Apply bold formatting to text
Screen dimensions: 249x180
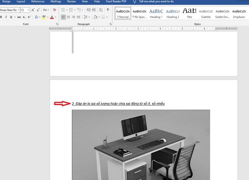(x=1, y=16)
